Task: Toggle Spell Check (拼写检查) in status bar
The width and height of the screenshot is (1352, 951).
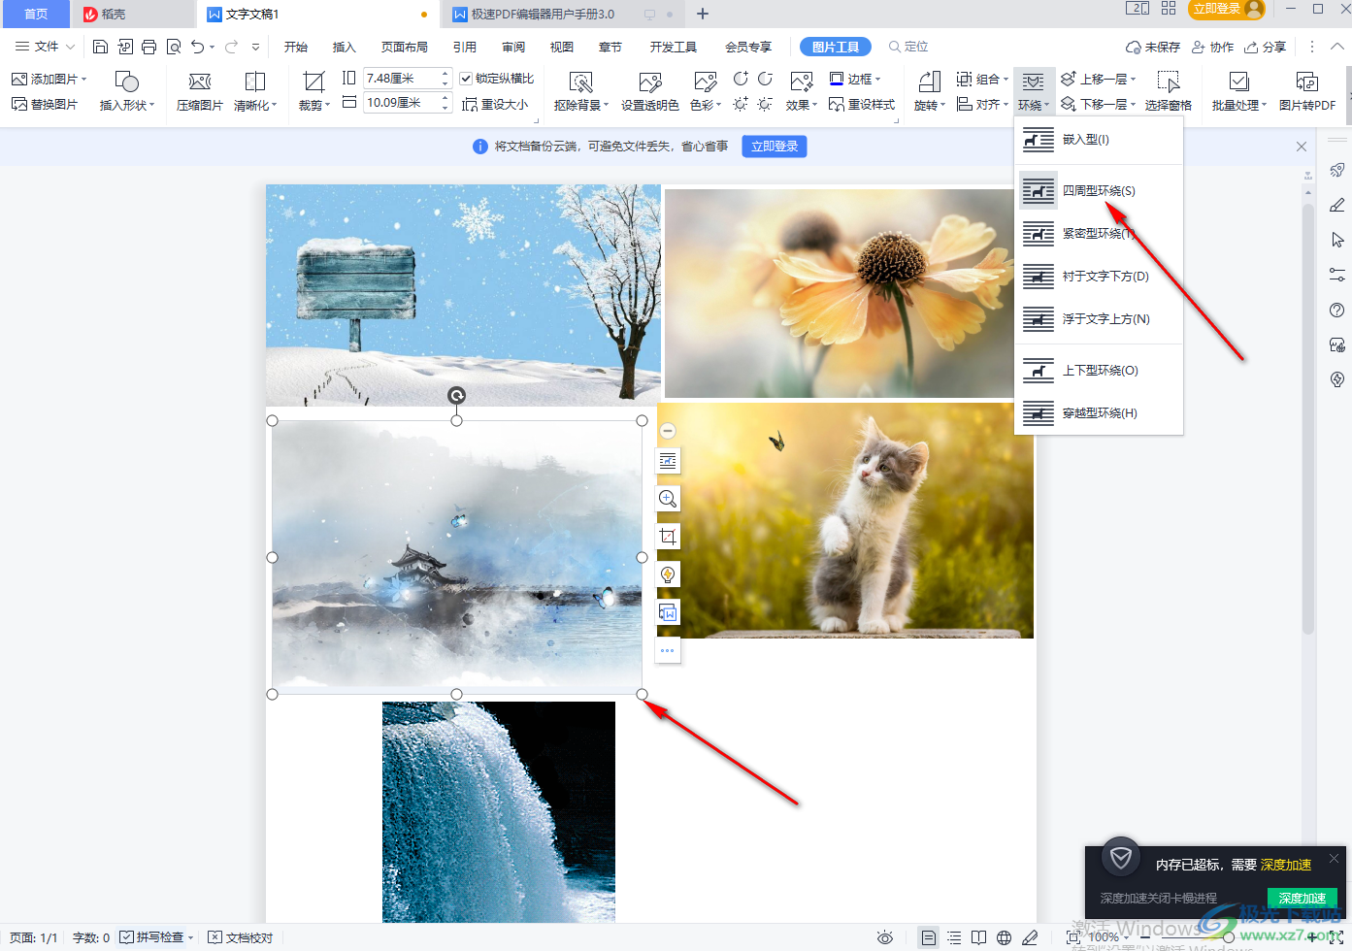Action: click(156, 937)
